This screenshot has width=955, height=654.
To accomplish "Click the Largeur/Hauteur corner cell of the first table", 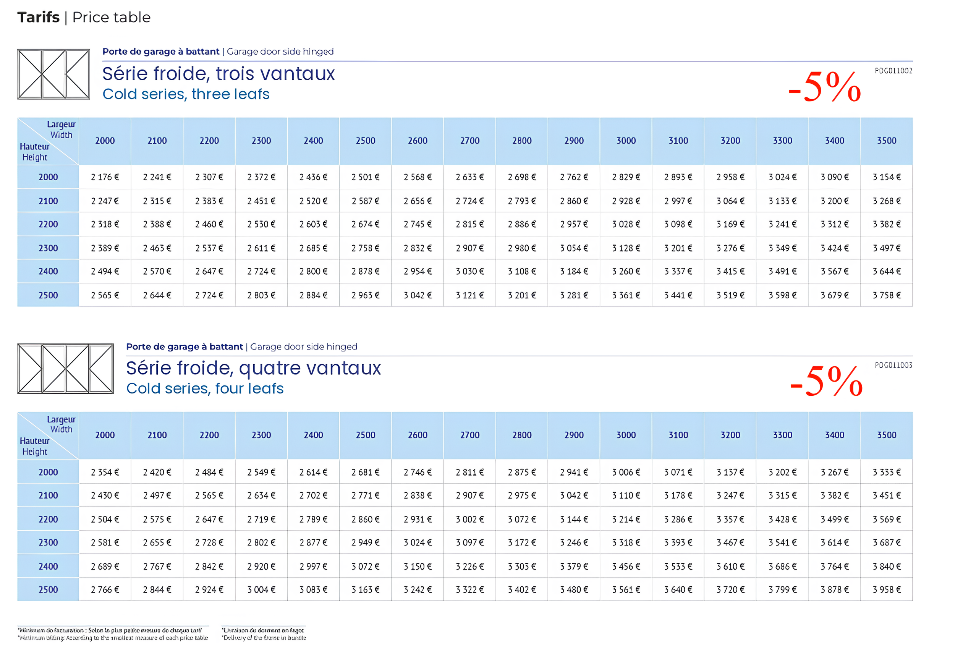I will (48, 141).
